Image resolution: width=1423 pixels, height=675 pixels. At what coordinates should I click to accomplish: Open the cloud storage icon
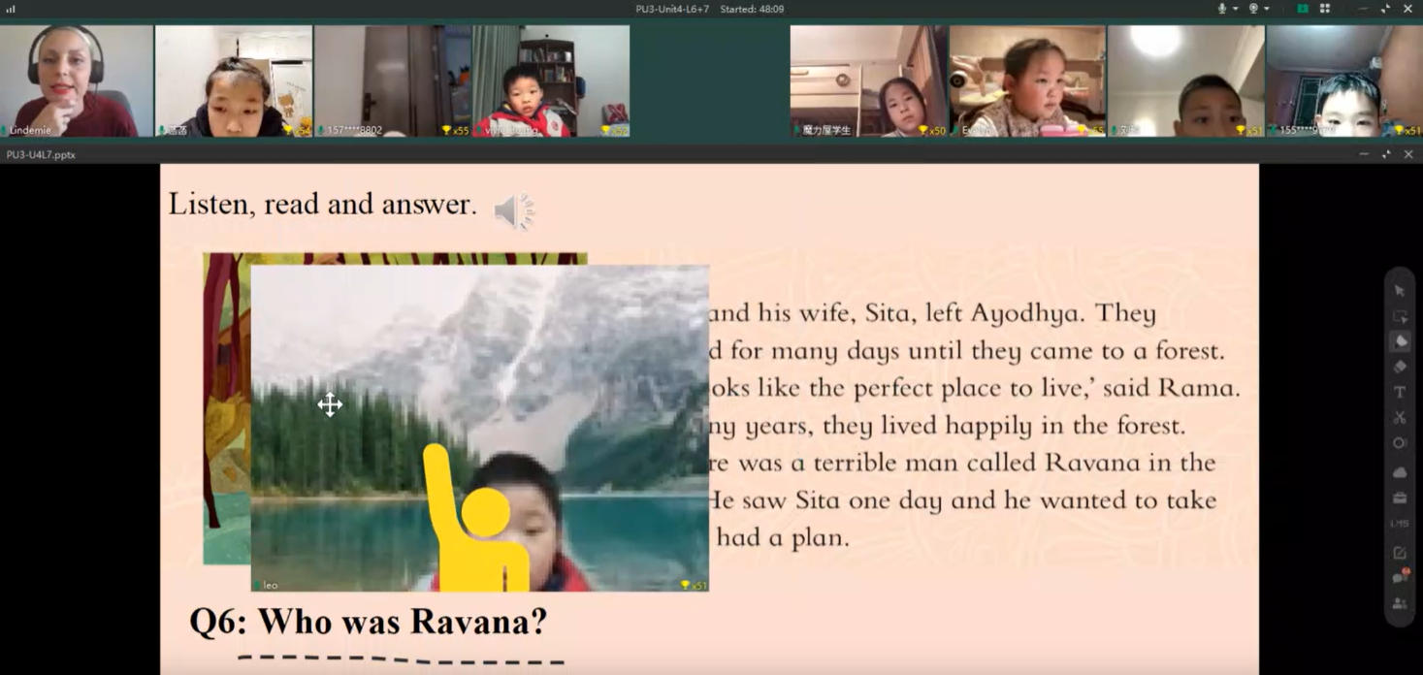coord(1399,472)
